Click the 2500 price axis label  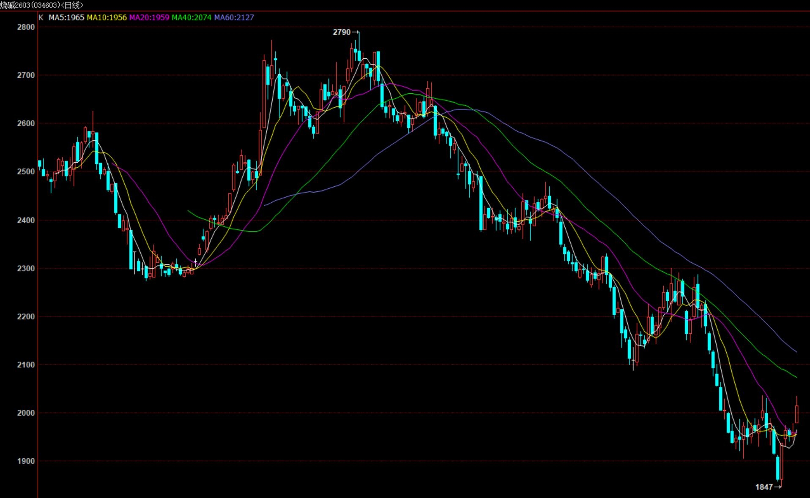(26, 171)
